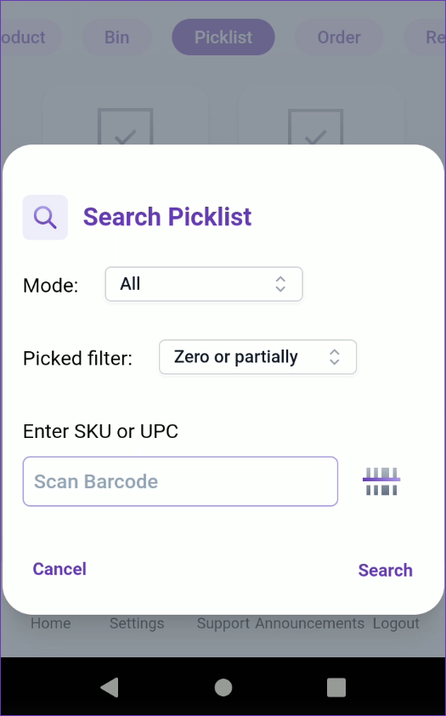Switch to the Order tab
The height and width of the screenshot is (716, 446).
coord(339,37)
